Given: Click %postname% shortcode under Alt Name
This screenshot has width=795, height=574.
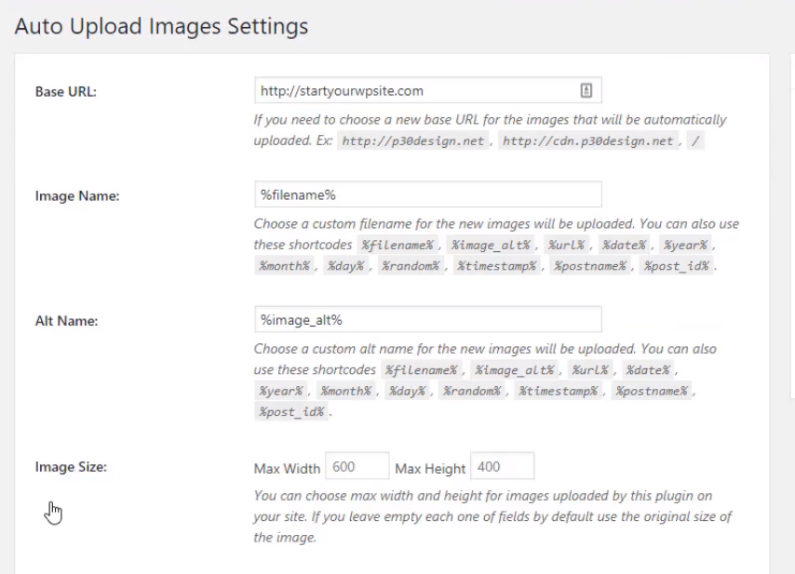Looking at the screenshot, I should 652,391.
